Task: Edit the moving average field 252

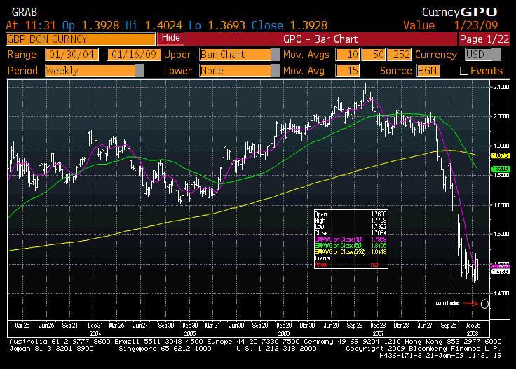Action: 400,55
